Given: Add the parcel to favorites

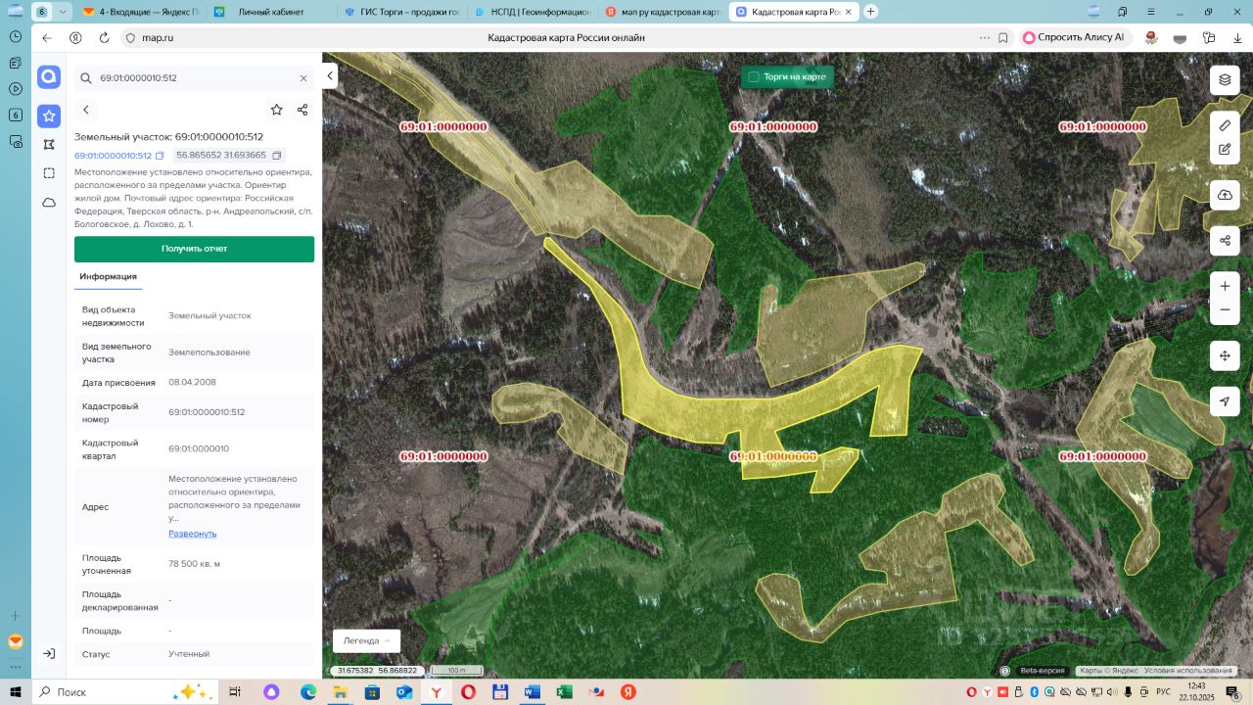Looking at the screenshot, I should (277, 110).
